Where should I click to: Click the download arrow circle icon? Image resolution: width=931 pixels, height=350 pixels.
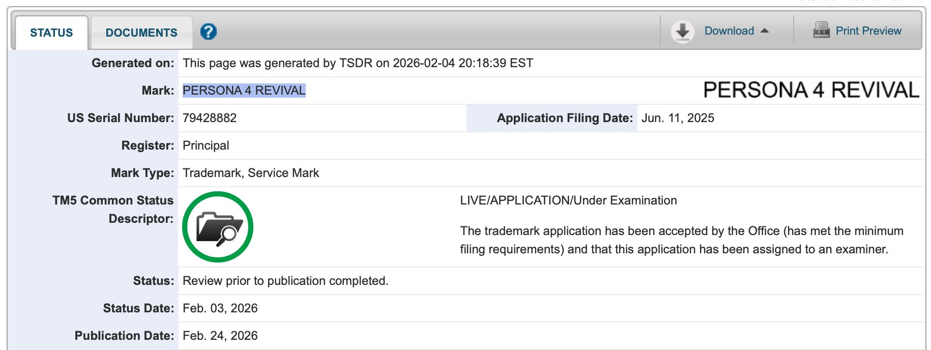pyautogui.click(x=683, y=32)
